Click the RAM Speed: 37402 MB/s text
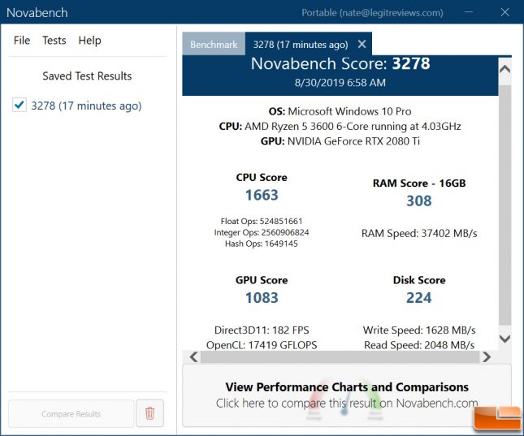This screenshot has width=524, height=436. (419, 233)
